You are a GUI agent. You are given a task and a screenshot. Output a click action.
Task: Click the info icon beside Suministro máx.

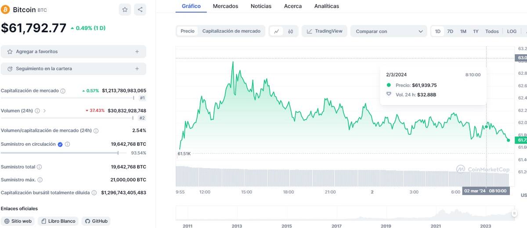[x=40, y=180]
